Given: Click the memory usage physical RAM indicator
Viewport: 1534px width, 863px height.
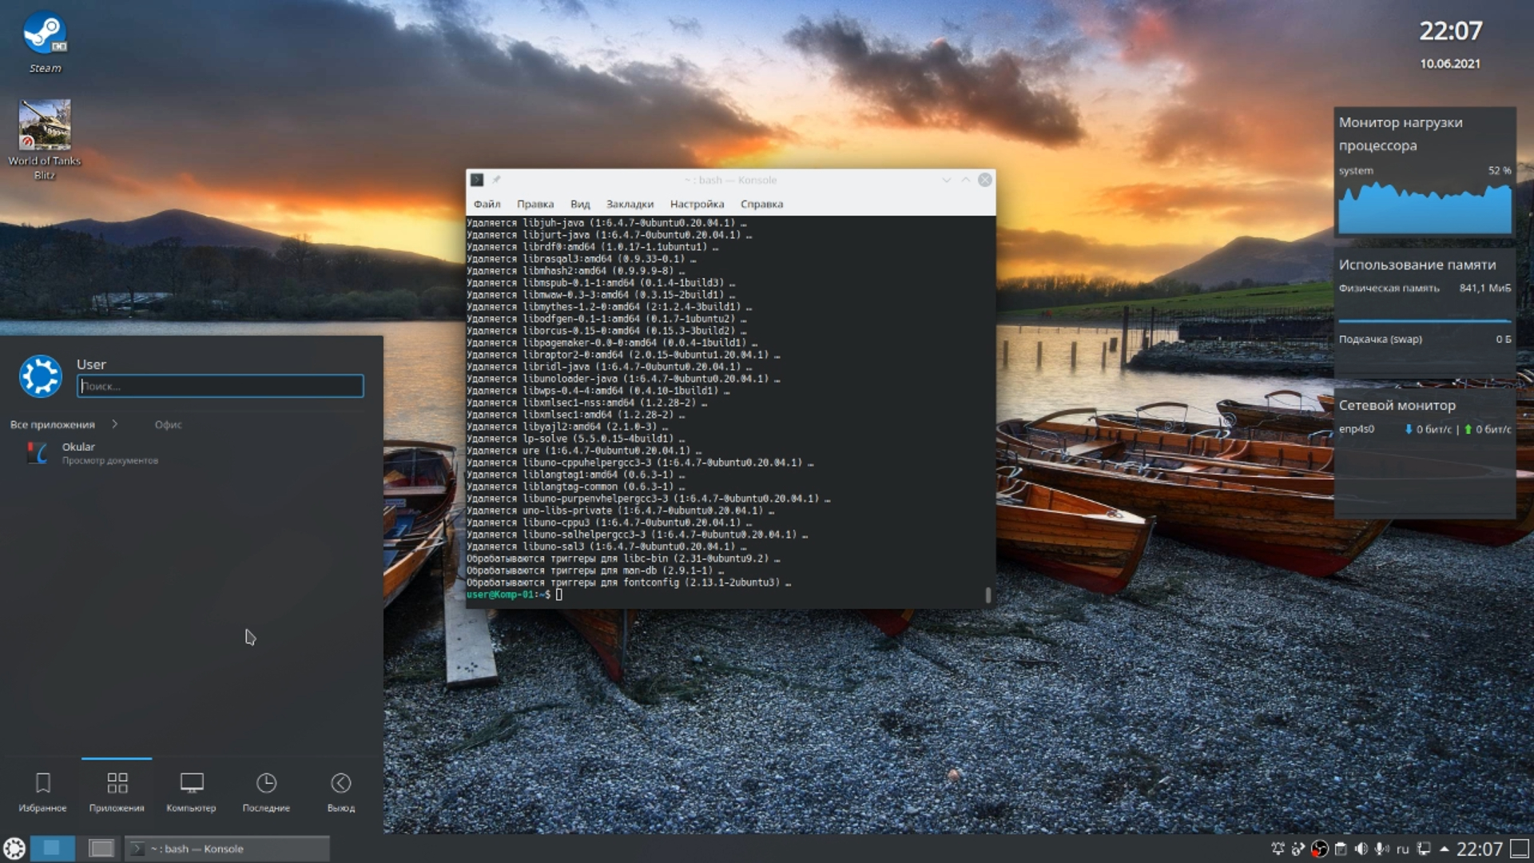Looking at the screenshot, I should coord(1422,288).
